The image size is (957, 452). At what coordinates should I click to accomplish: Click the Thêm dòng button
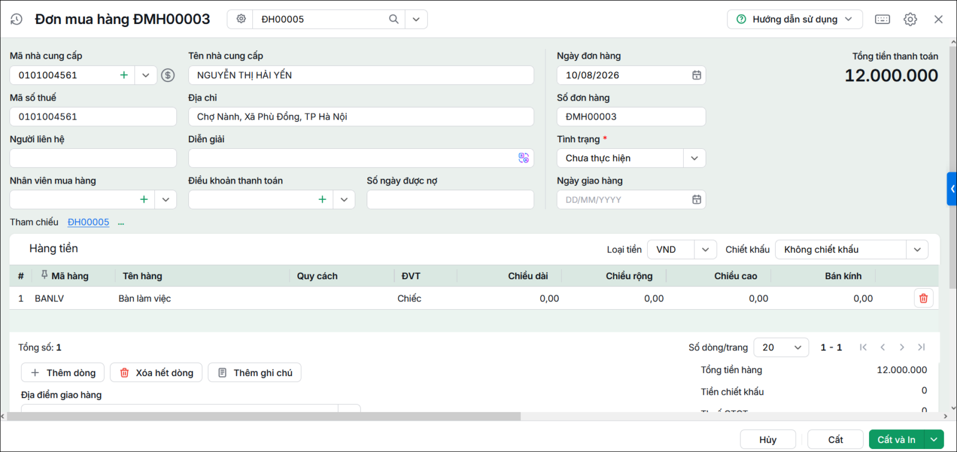(x=63, y=372)
